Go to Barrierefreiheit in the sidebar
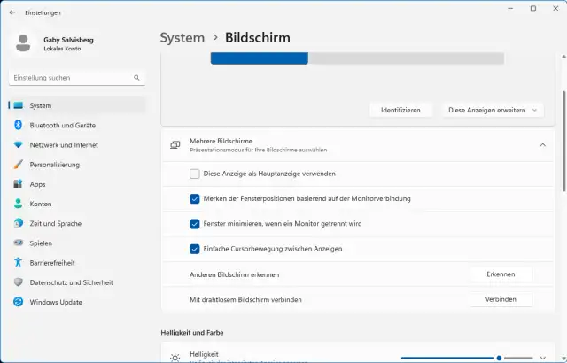The image size is (567, 363). pos(52,262)
